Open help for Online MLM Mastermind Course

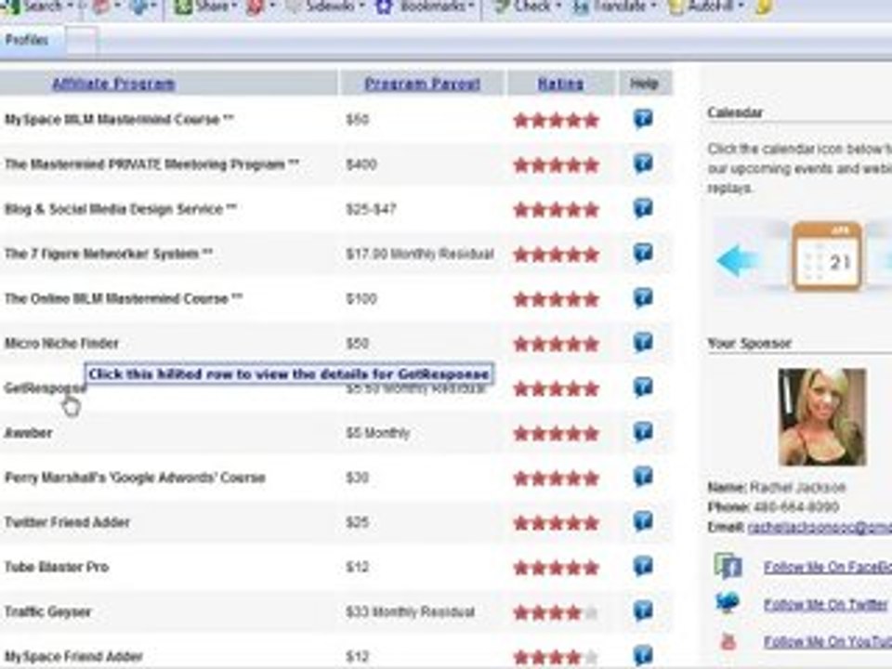(x=643, y=298)
